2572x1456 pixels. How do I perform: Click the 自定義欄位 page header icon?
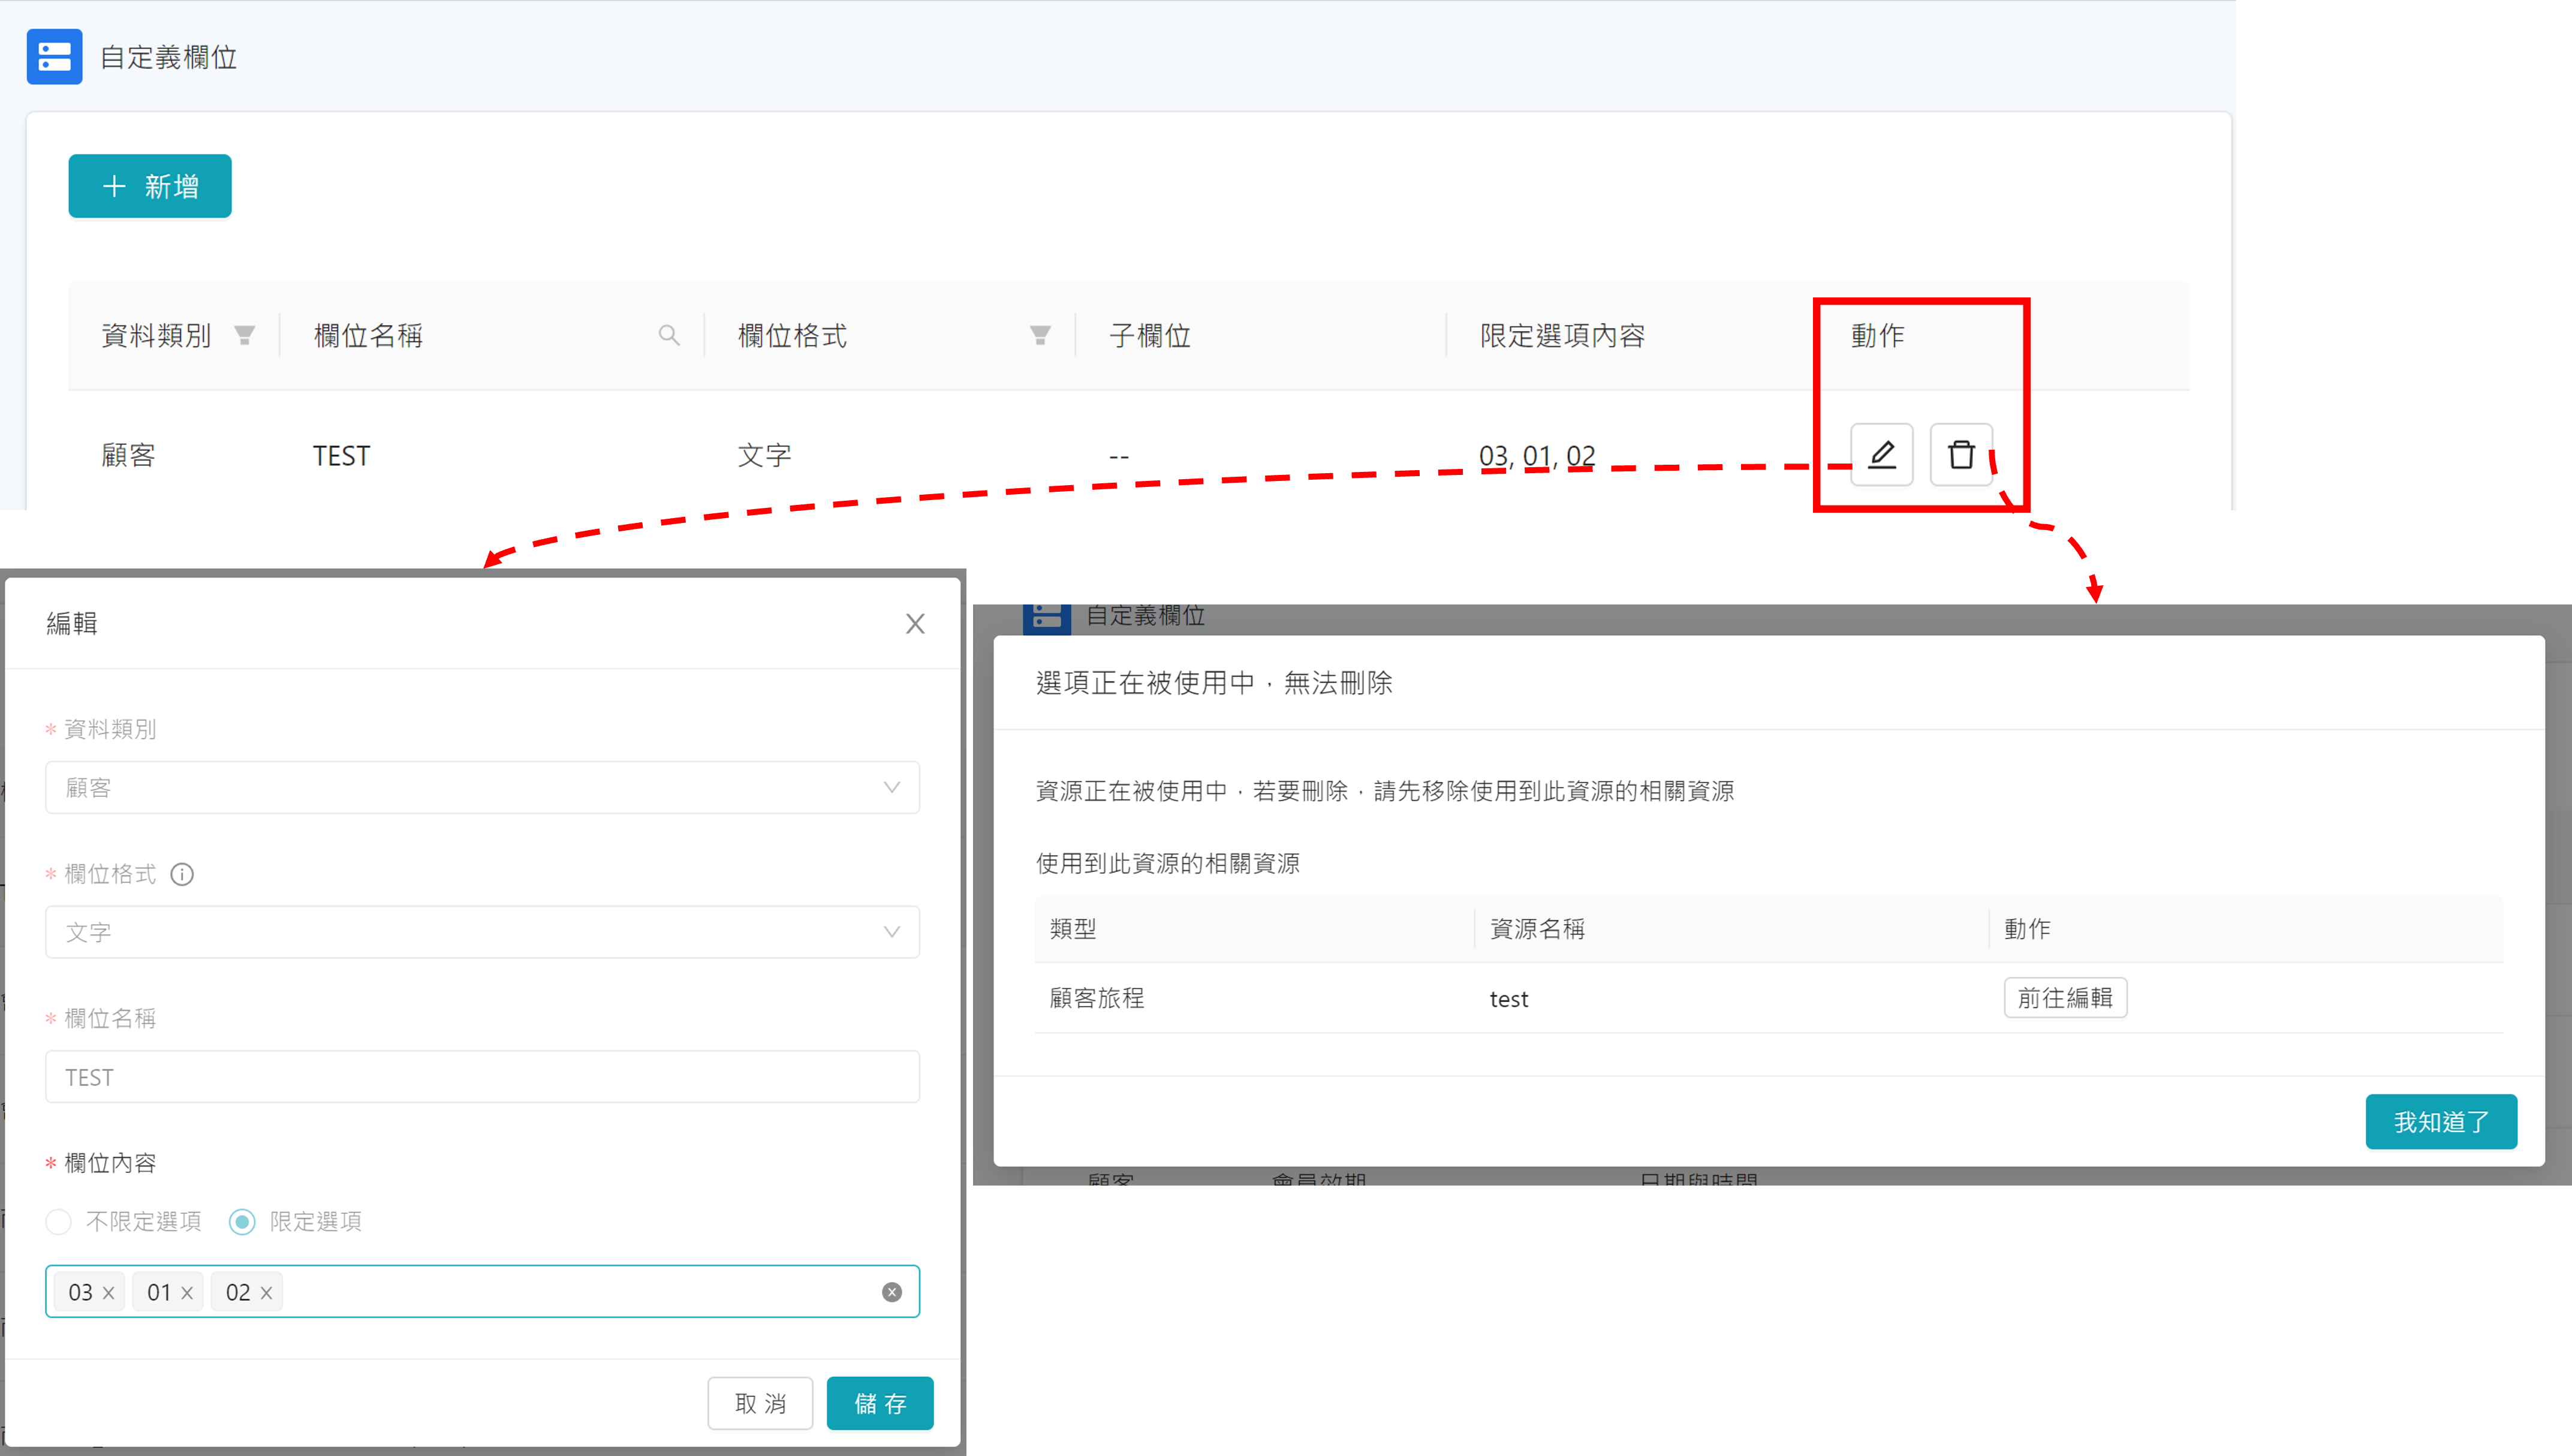pyautogui.click(x=54, y=57)
